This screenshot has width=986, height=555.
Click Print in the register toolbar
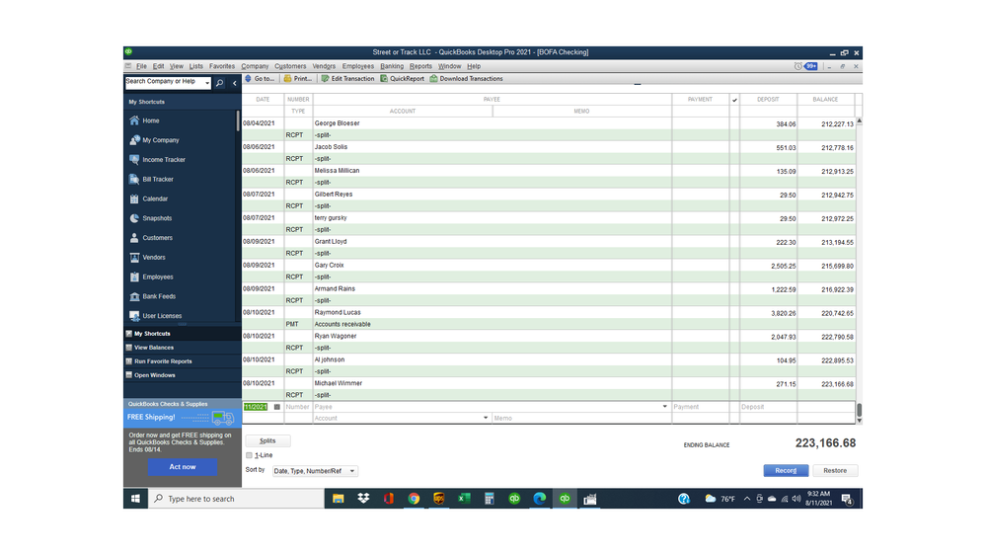pos(297,79)
